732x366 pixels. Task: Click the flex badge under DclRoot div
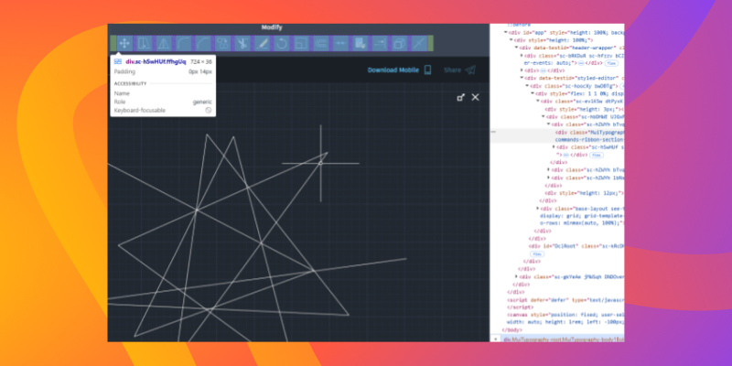click(x=537, y=254)
